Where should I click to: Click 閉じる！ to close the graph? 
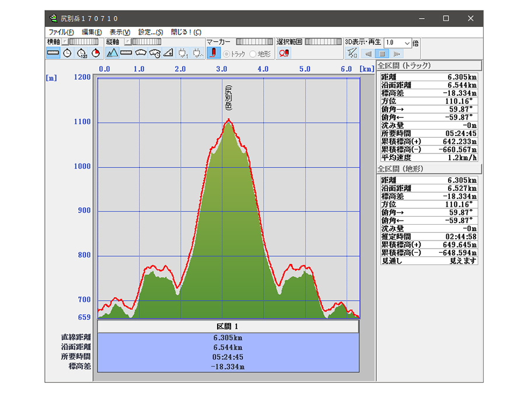coord(186,32)
